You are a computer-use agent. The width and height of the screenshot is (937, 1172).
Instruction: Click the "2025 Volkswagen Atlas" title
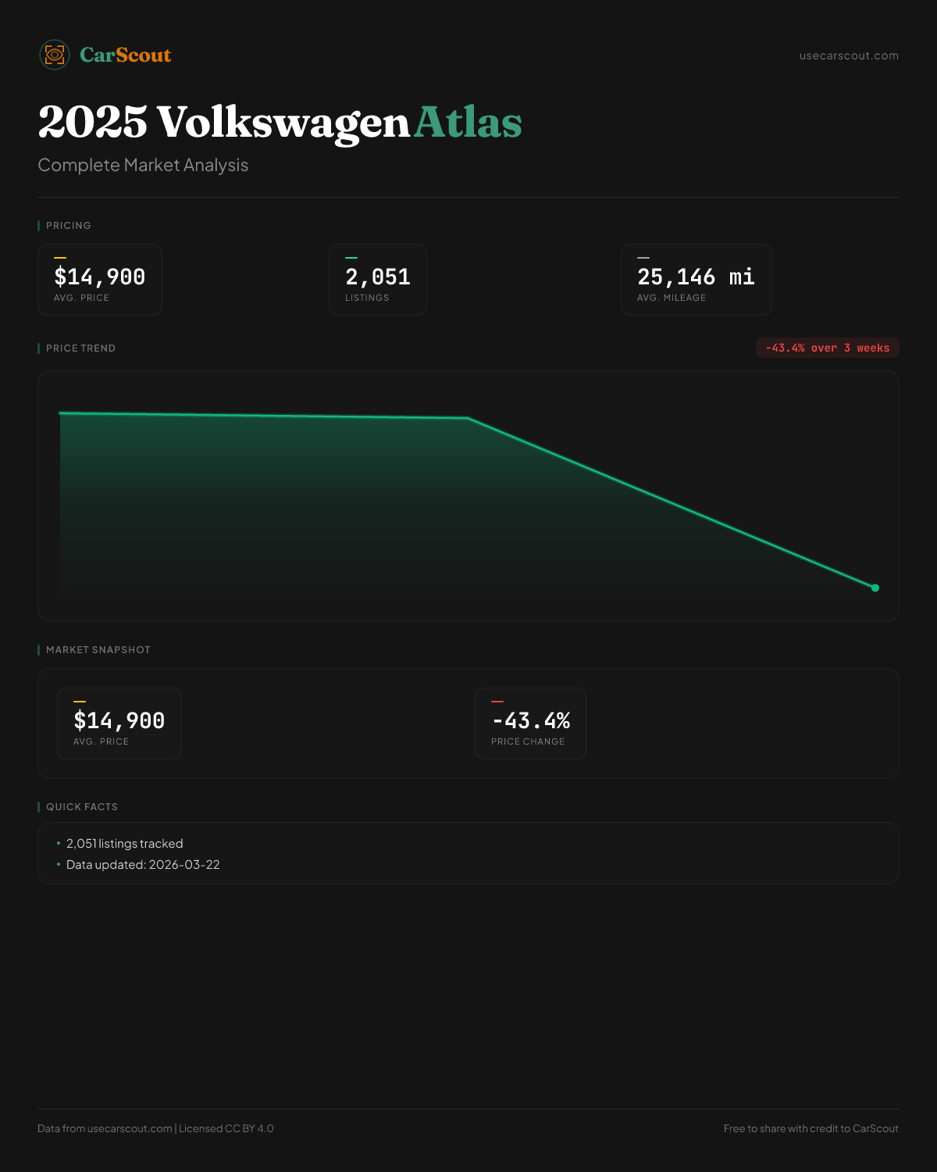pyautogui.click(x=280, y=123)
